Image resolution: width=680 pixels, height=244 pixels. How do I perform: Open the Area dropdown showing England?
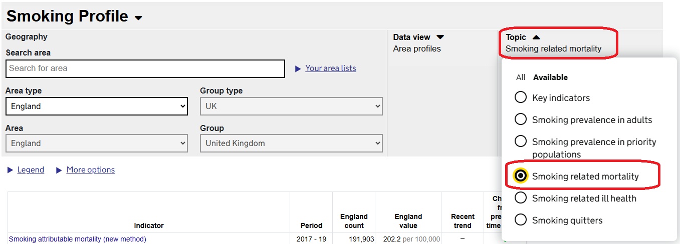pyautogui.click(x=97, y=143)
